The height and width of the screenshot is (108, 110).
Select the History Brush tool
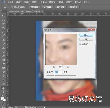coord(3,52)
